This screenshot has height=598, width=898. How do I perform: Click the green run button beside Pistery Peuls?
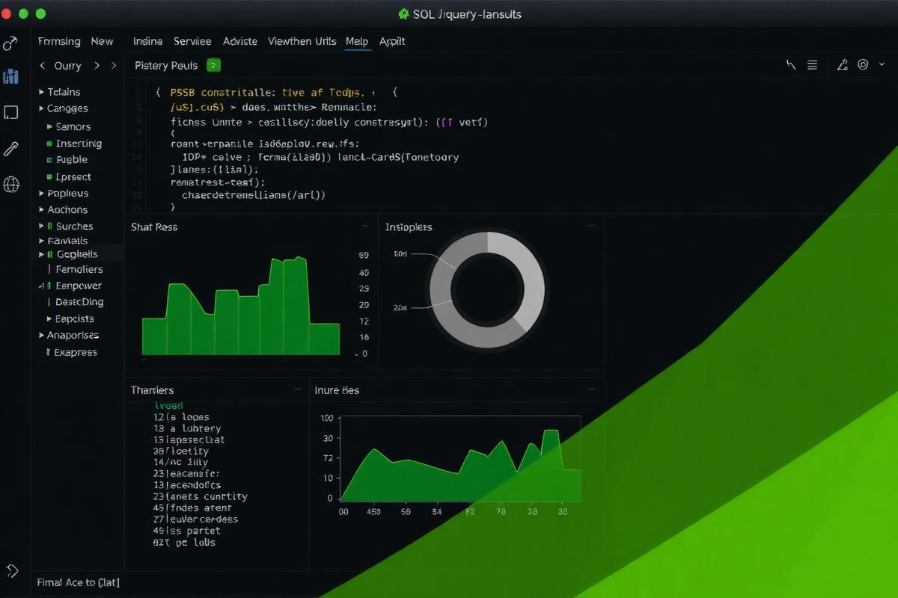tap(213, 66)
